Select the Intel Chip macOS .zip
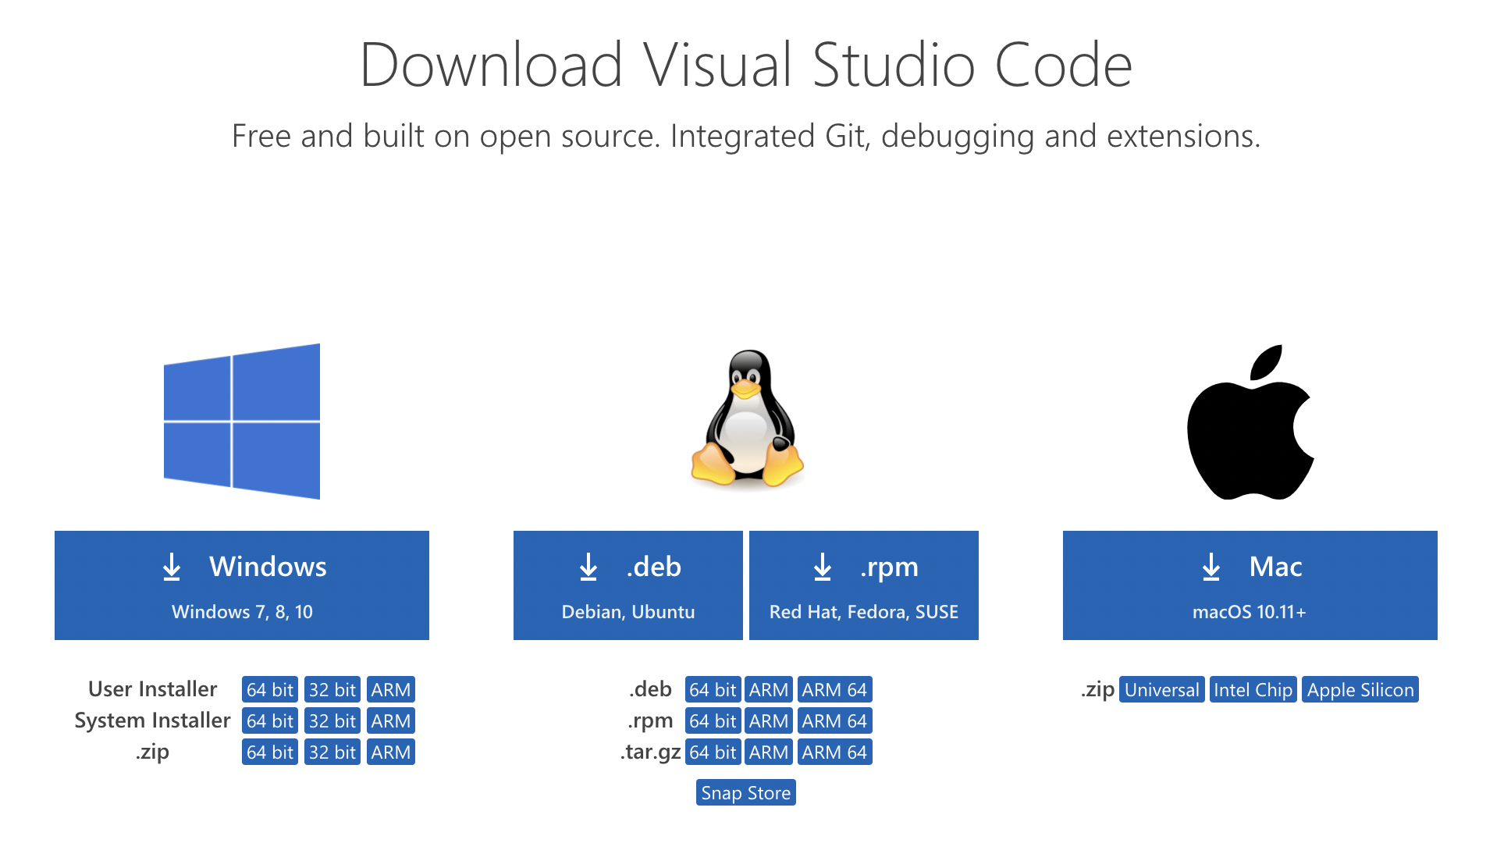 (x=1253, y=690)
